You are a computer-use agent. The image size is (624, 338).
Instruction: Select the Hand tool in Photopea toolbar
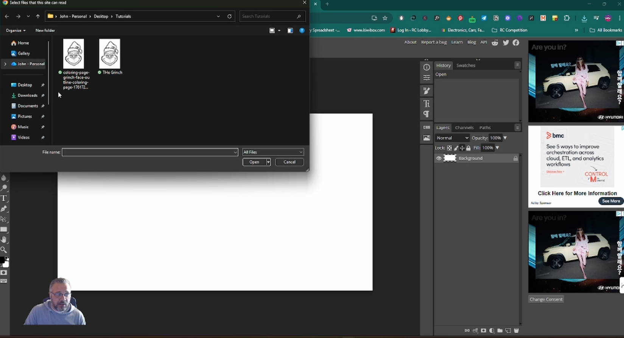click(4, 240)
